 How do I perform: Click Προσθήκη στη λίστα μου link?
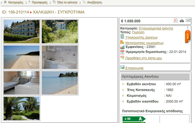click(x=144, y=58)
